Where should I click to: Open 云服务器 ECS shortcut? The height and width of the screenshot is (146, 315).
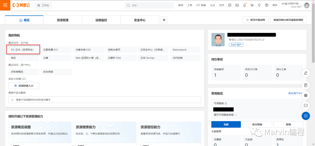tap(56, 50)
